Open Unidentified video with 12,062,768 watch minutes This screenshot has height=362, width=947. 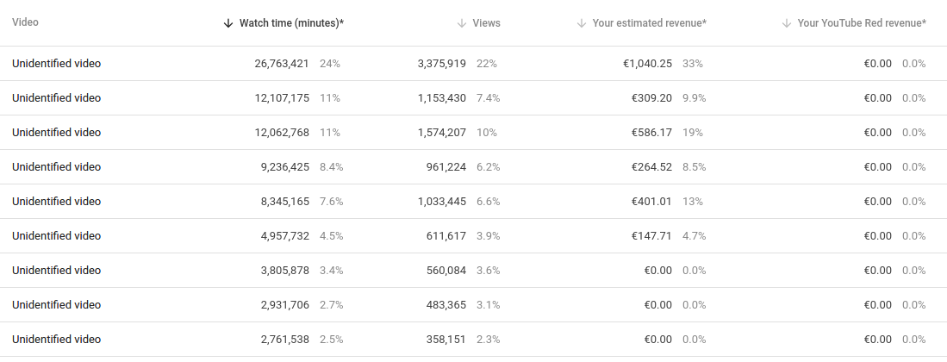56,133
